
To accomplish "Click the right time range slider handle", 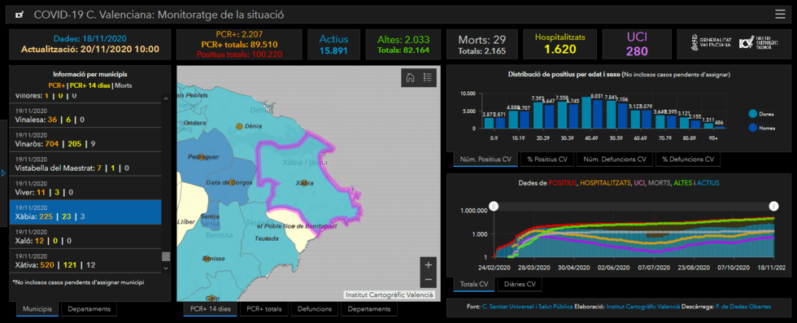I will coord(773,206).
